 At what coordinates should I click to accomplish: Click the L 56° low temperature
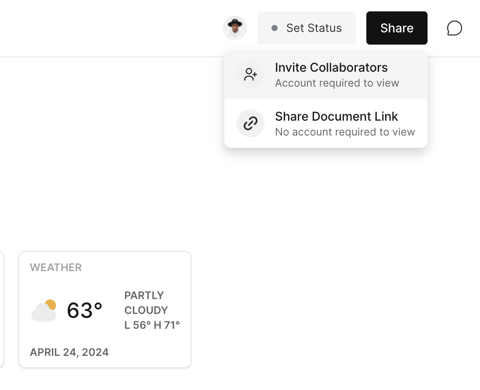tap(137, 325)
